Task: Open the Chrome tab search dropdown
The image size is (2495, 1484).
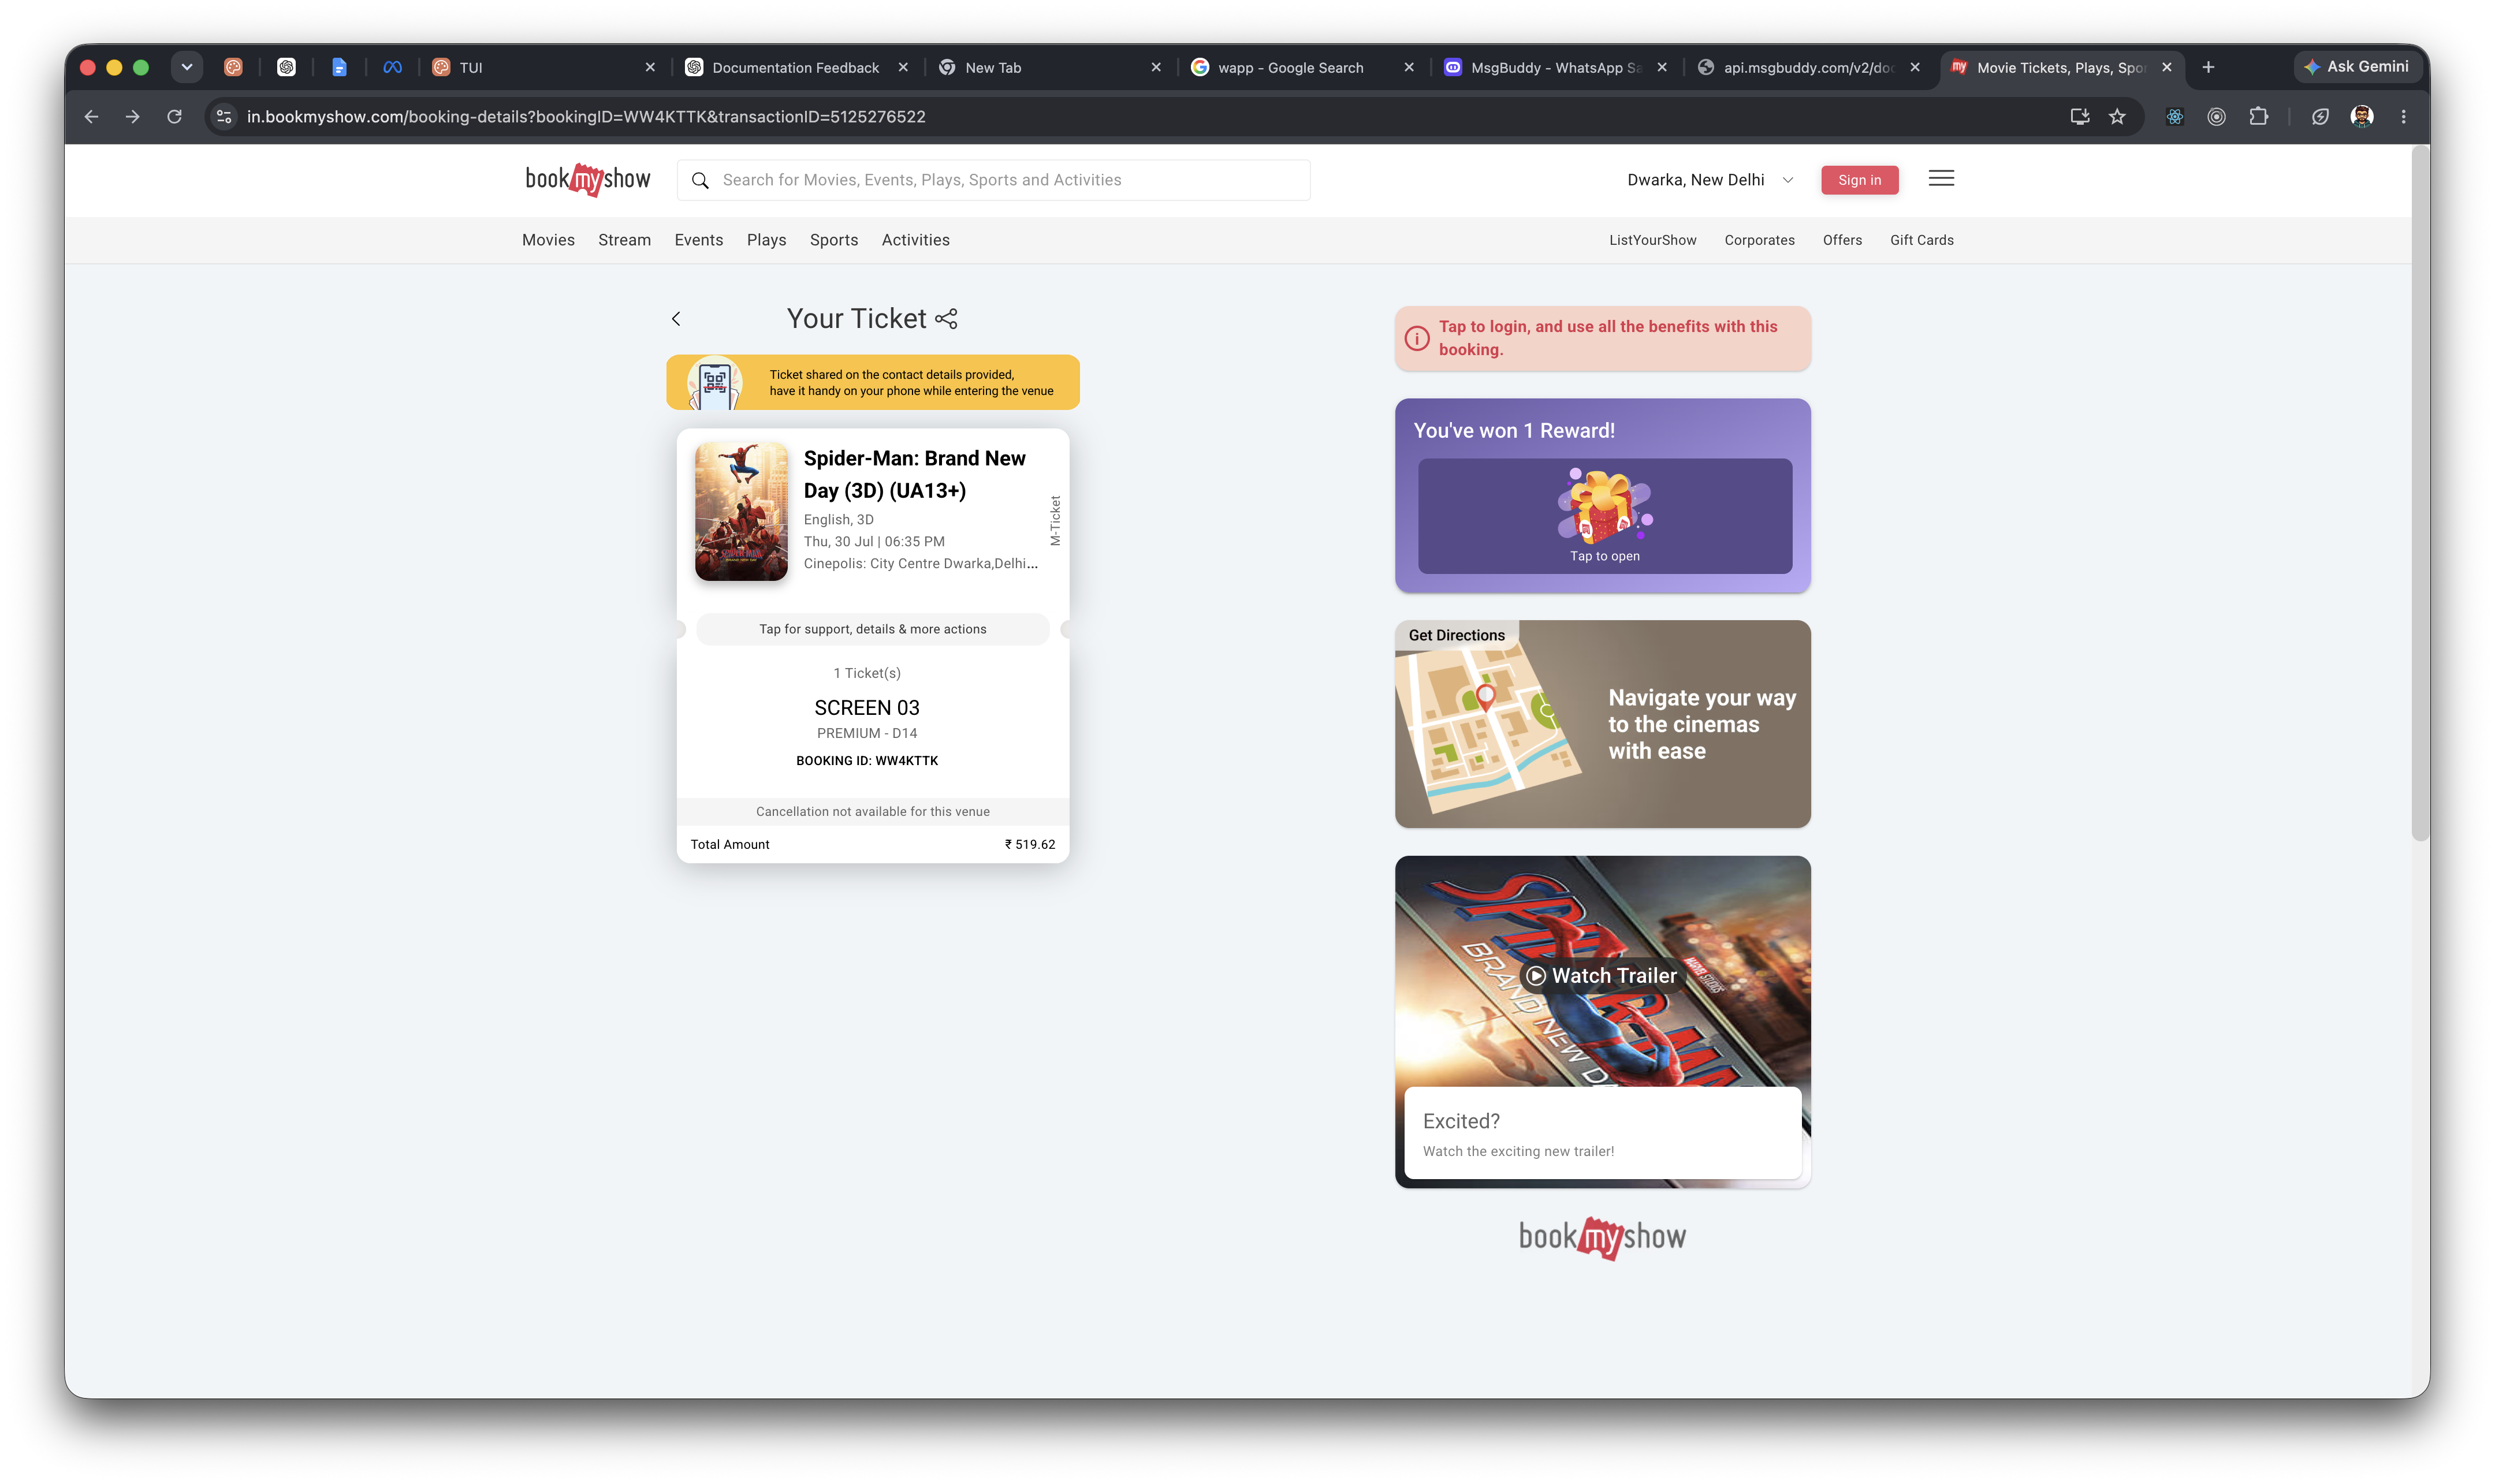Action: (186, 67)
